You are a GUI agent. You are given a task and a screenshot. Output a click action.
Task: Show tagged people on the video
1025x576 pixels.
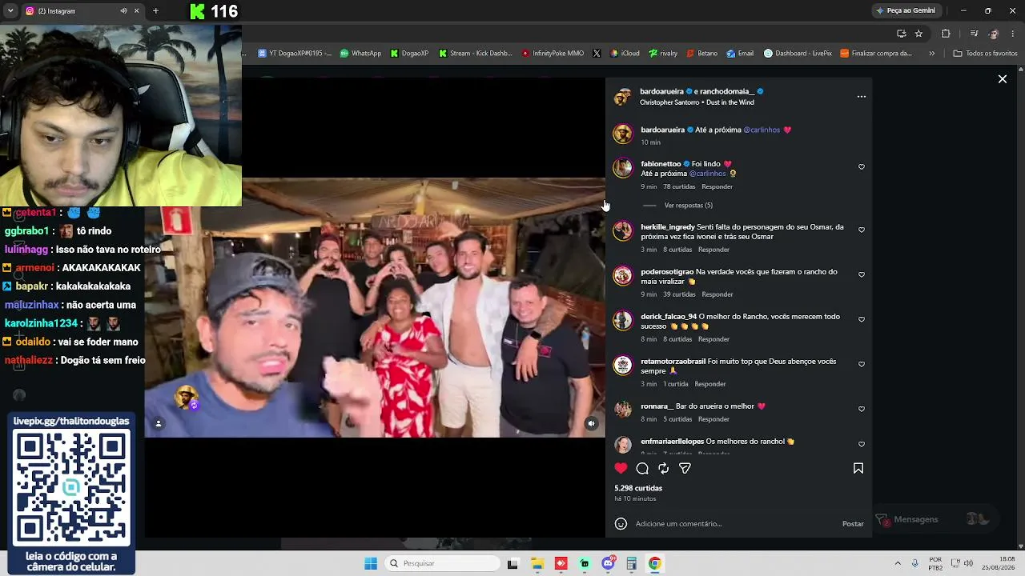[159, 424]
